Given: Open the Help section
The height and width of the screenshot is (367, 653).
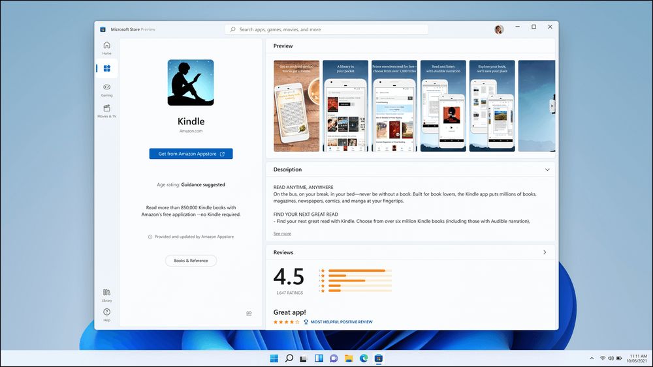Looking at the screenshot, I should pyautogui.click(x=106, y=315).
